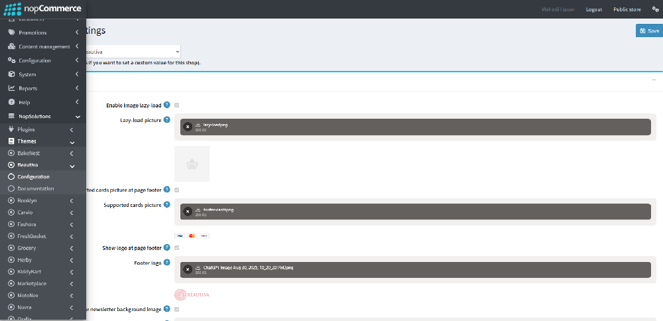
Task: Click help icon beside Footer logo label
Action: point(167,263)
